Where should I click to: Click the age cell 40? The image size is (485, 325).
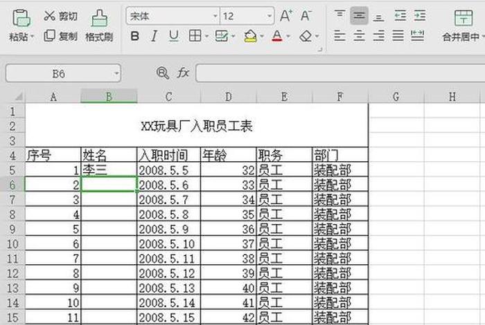[x=229, y=288]
